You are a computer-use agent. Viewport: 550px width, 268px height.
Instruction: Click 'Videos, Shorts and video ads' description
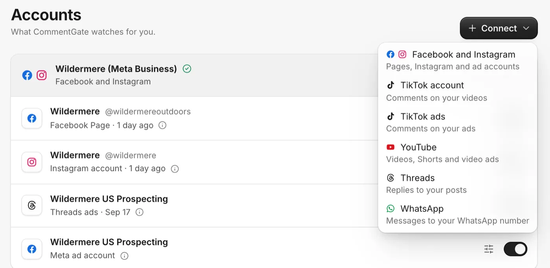tap(442, 159)
